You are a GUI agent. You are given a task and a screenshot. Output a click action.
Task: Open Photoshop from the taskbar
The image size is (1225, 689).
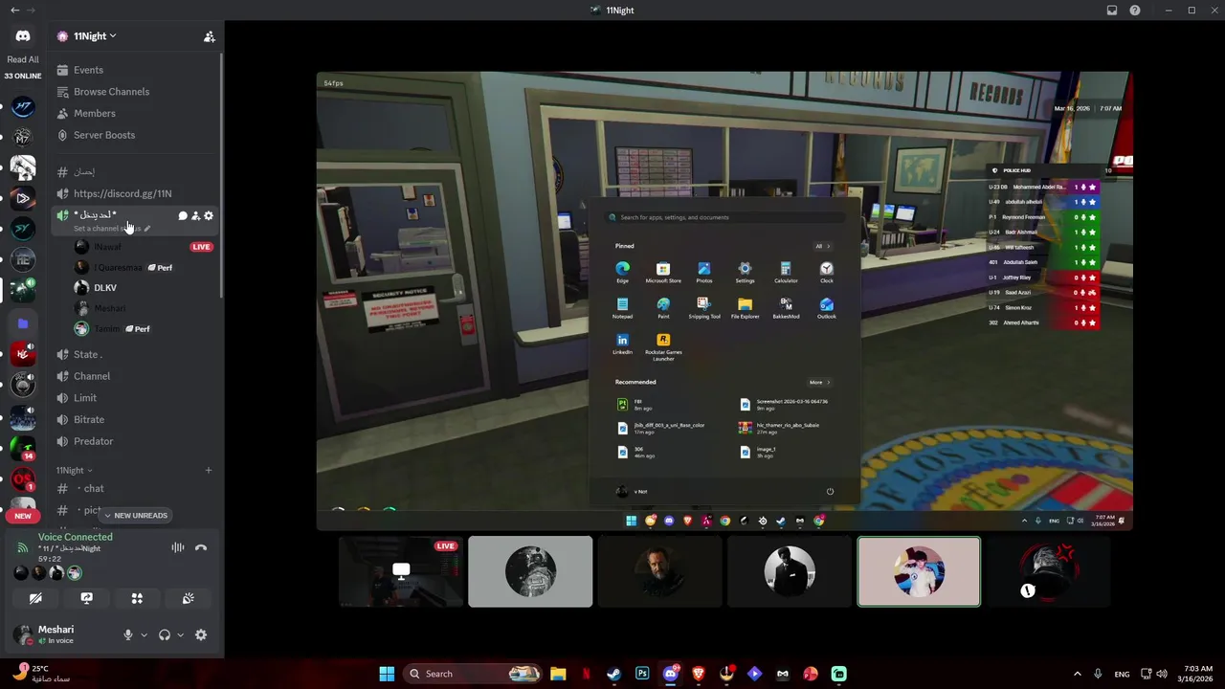pyautogui.click(x=642, y=674)
